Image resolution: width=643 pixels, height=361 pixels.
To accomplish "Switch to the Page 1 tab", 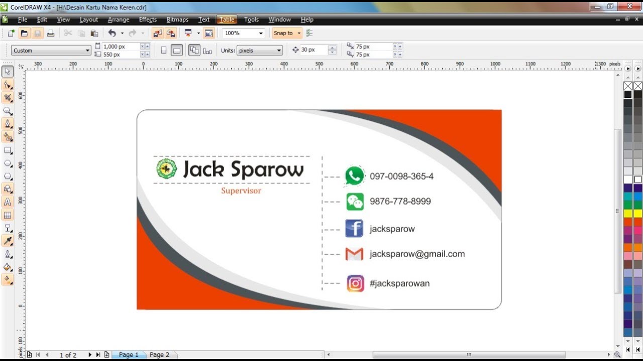I will pyautogui.click(x=129, y=354).
